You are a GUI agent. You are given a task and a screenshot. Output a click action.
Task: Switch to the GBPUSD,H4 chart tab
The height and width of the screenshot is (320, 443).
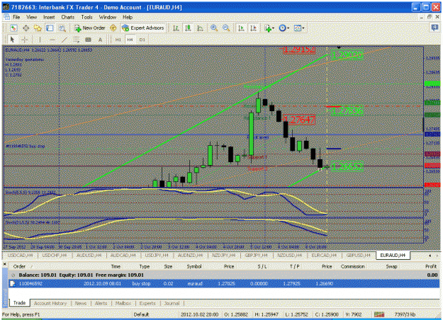point(358,255)
